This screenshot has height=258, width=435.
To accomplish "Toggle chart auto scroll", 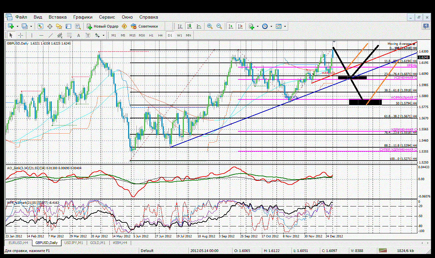I will [x=231, y=26].
